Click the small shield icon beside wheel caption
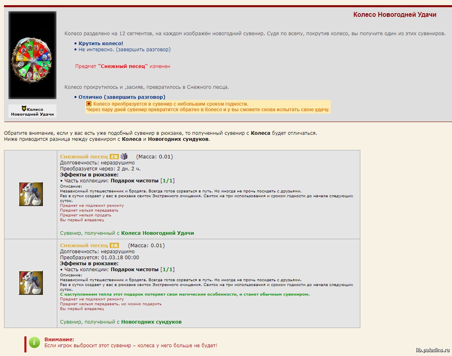Image resolution: width=452 pixels, height=356 pixels. pyautogui.click(x=24, y=109)
